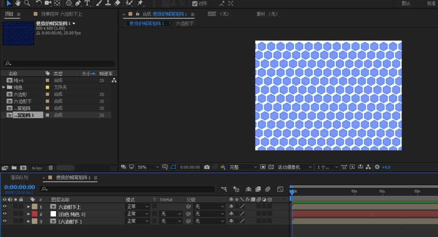Hide the 六边形下上 layer with eye icon
This screenshot has height=237, width=438.
pos(5,207)
